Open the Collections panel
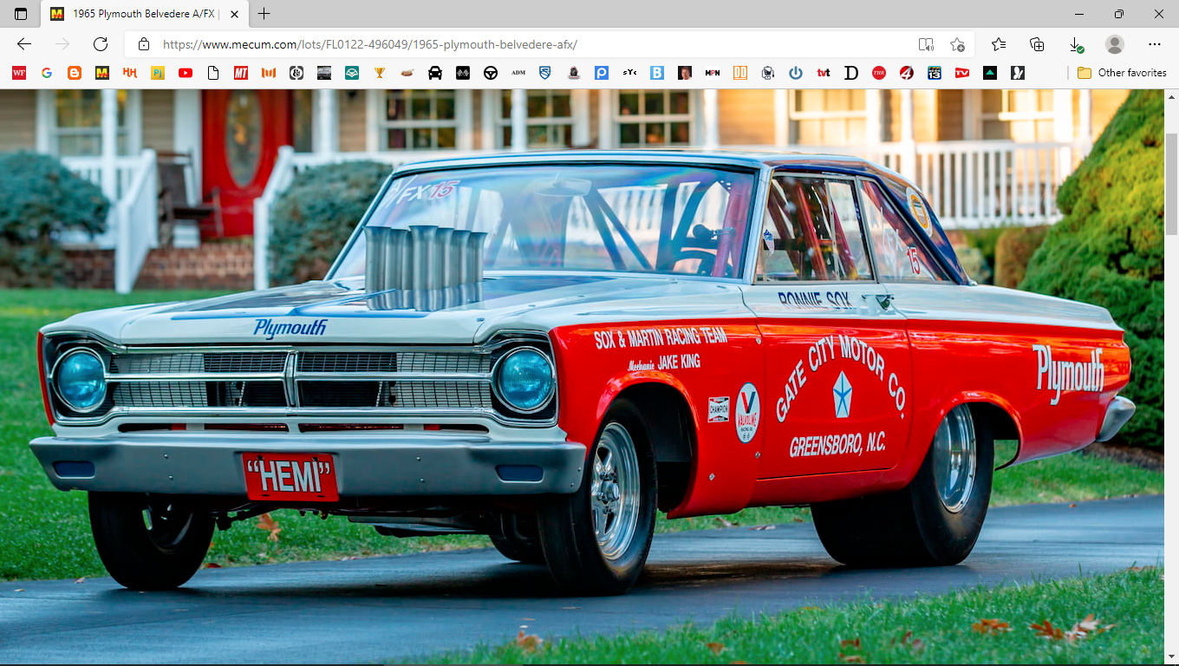Screen dimensions: 1179x666 click(1037, 44)
